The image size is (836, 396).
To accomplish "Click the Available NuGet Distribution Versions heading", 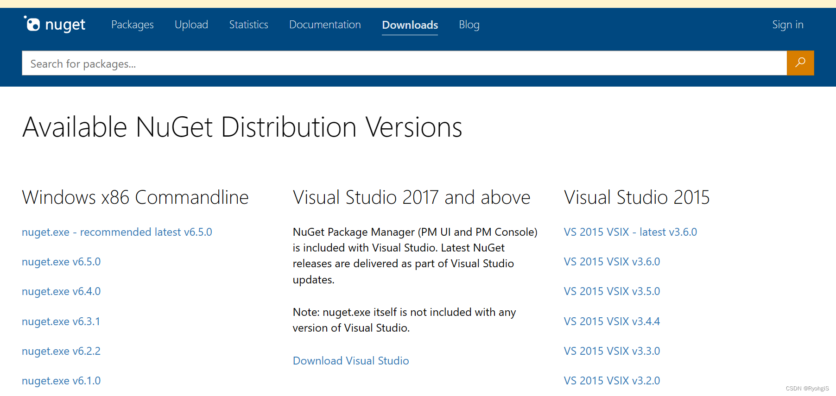I will [242, 127].
